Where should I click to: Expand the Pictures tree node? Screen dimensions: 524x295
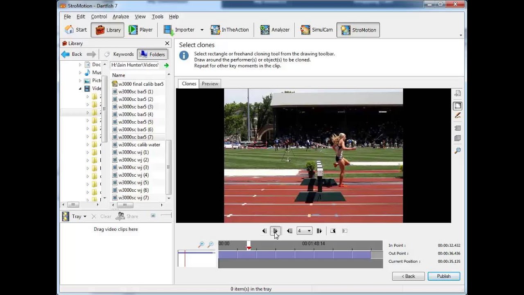click(80, 81)
